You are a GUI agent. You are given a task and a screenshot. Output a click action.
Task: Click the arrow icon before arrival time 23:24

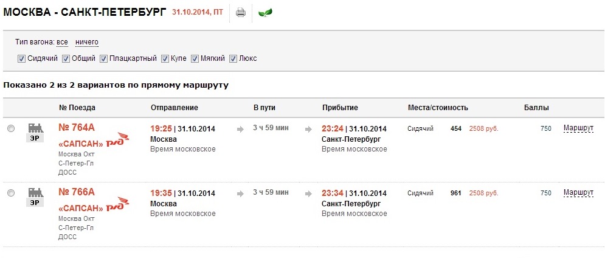pos(309,128)
